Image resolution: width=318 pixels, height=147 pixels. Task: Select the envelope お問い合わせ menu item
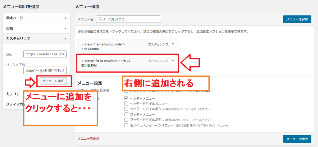pos(127,63)
